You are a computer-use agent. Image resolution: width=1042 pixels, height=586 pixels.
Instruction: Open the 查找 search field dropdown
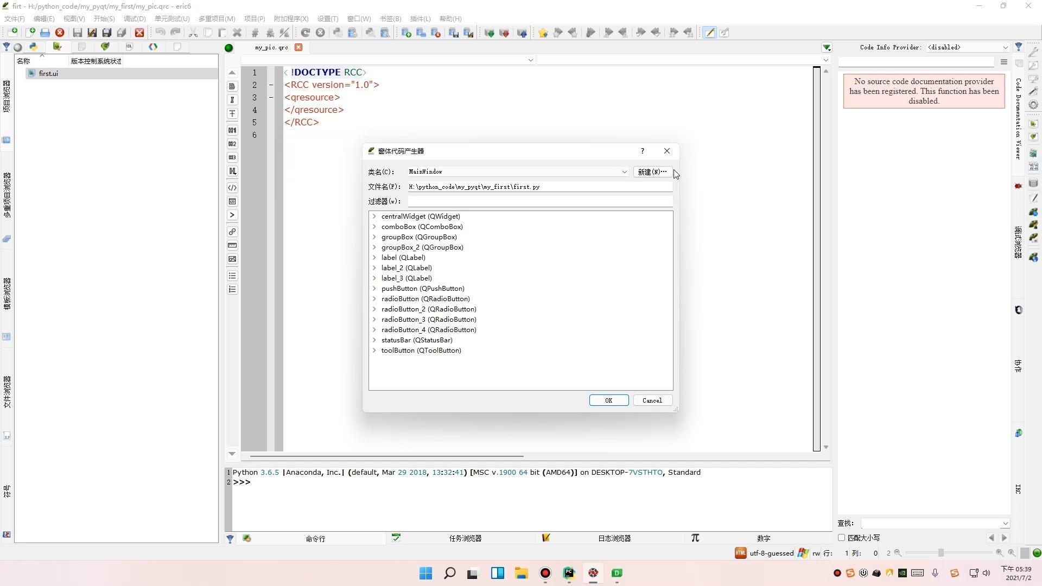pos(1005,524)
